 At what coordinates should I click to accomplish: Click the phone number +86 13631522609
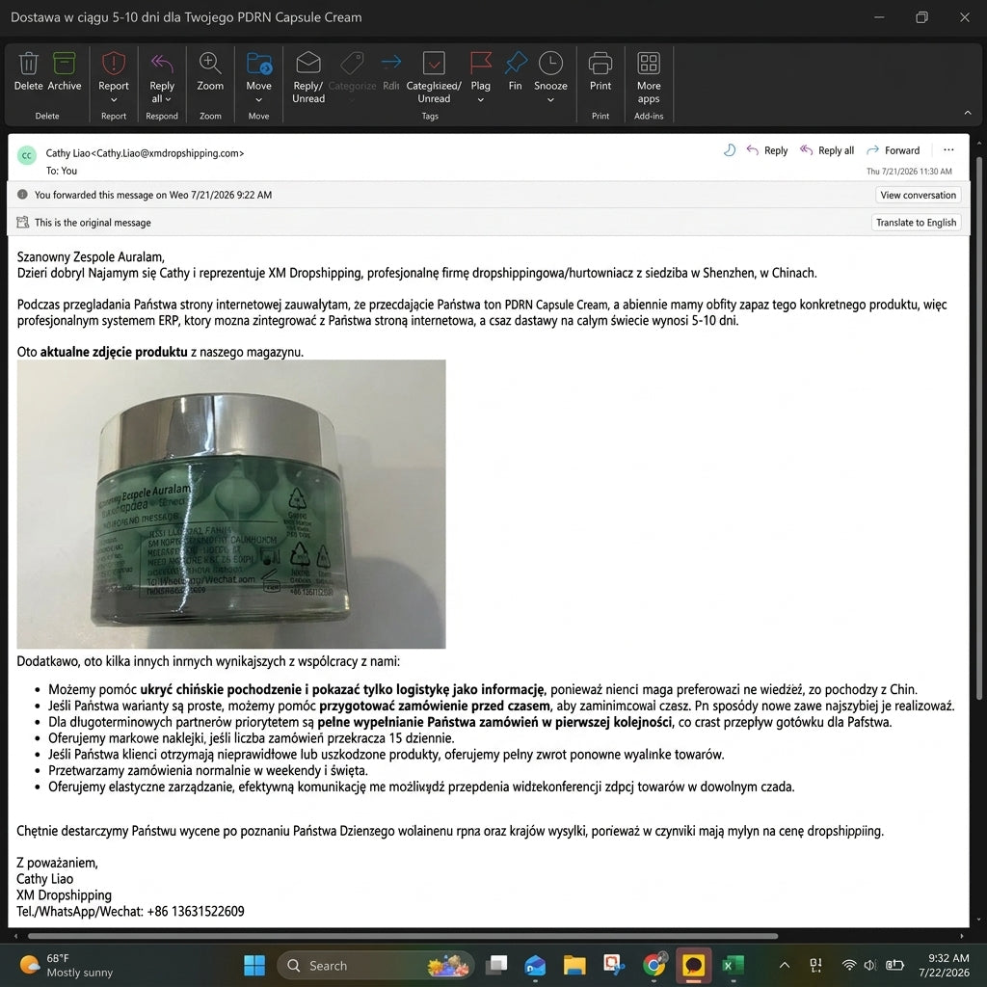click(195, 911)
